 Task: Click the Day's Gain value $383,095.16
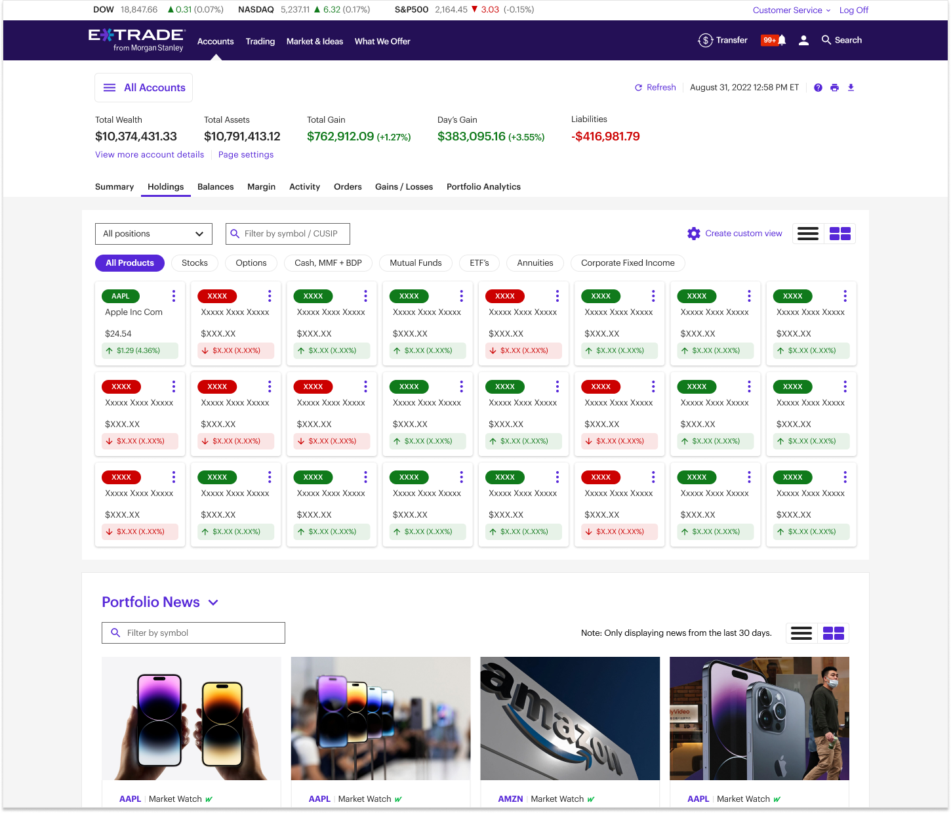[x=472, y=136]
